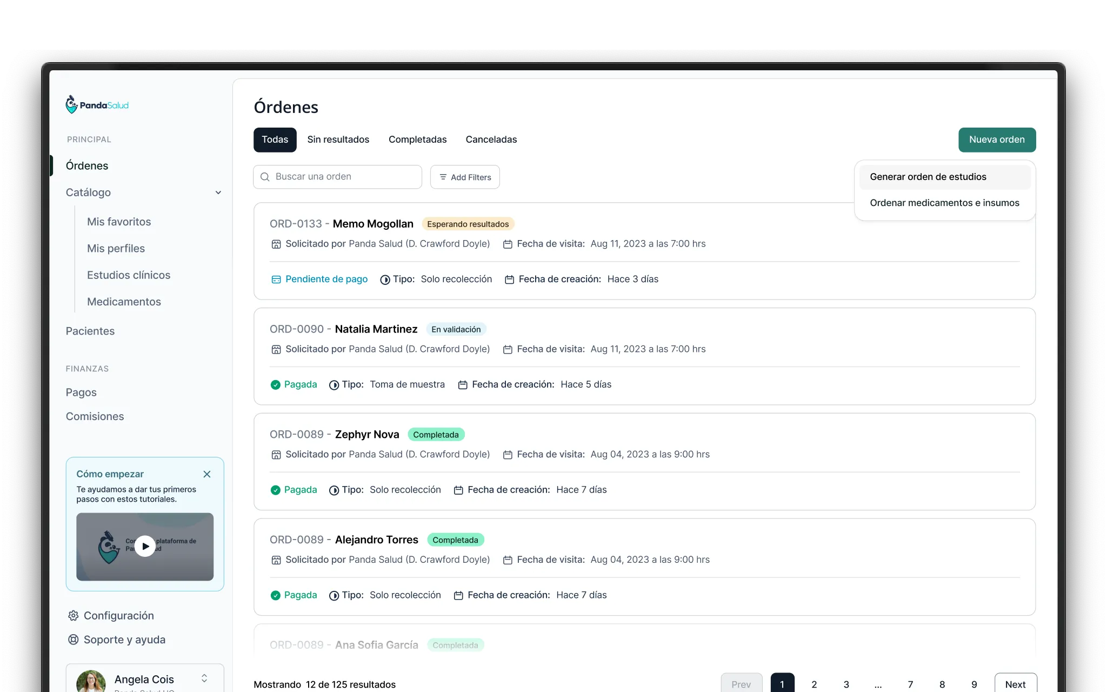Click Pendiente de pago card icon

tap(276, 280)
